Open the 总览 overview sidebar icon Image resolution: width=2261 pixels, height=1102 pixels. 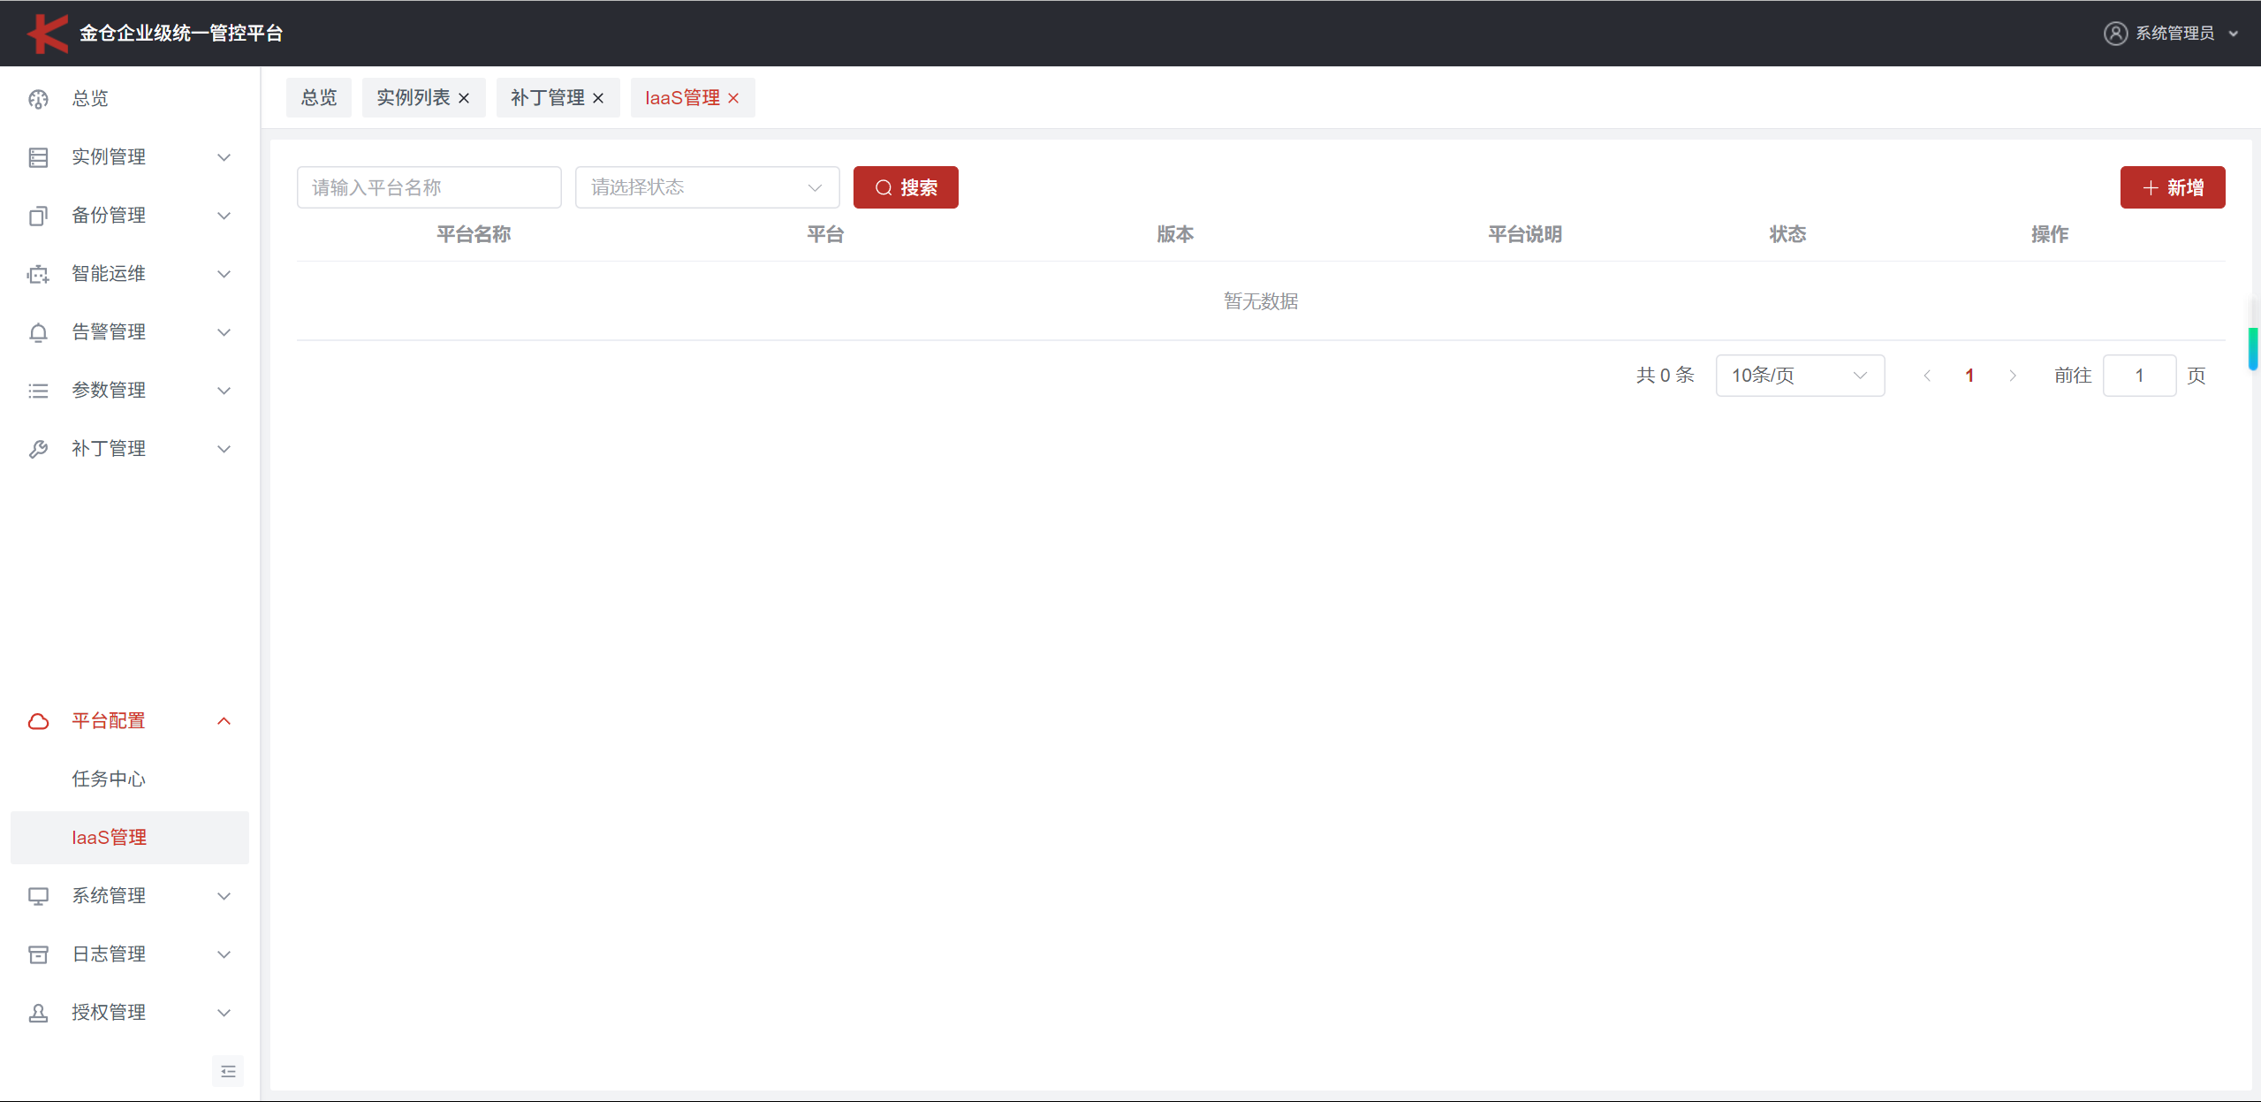pos(38,99)
